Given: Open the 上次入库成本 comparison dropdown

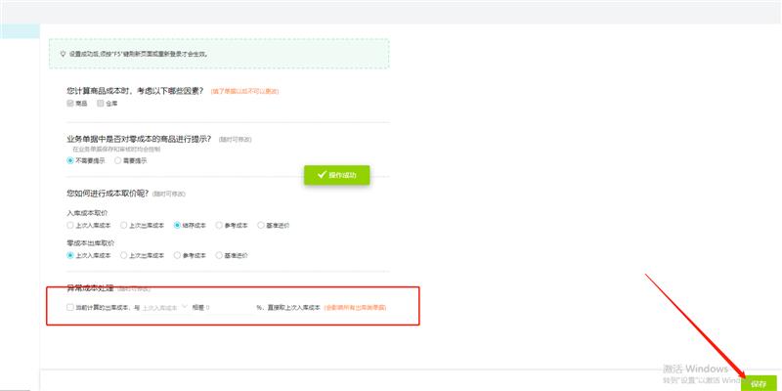Looking at the screenshot, I should pos(164,307).
